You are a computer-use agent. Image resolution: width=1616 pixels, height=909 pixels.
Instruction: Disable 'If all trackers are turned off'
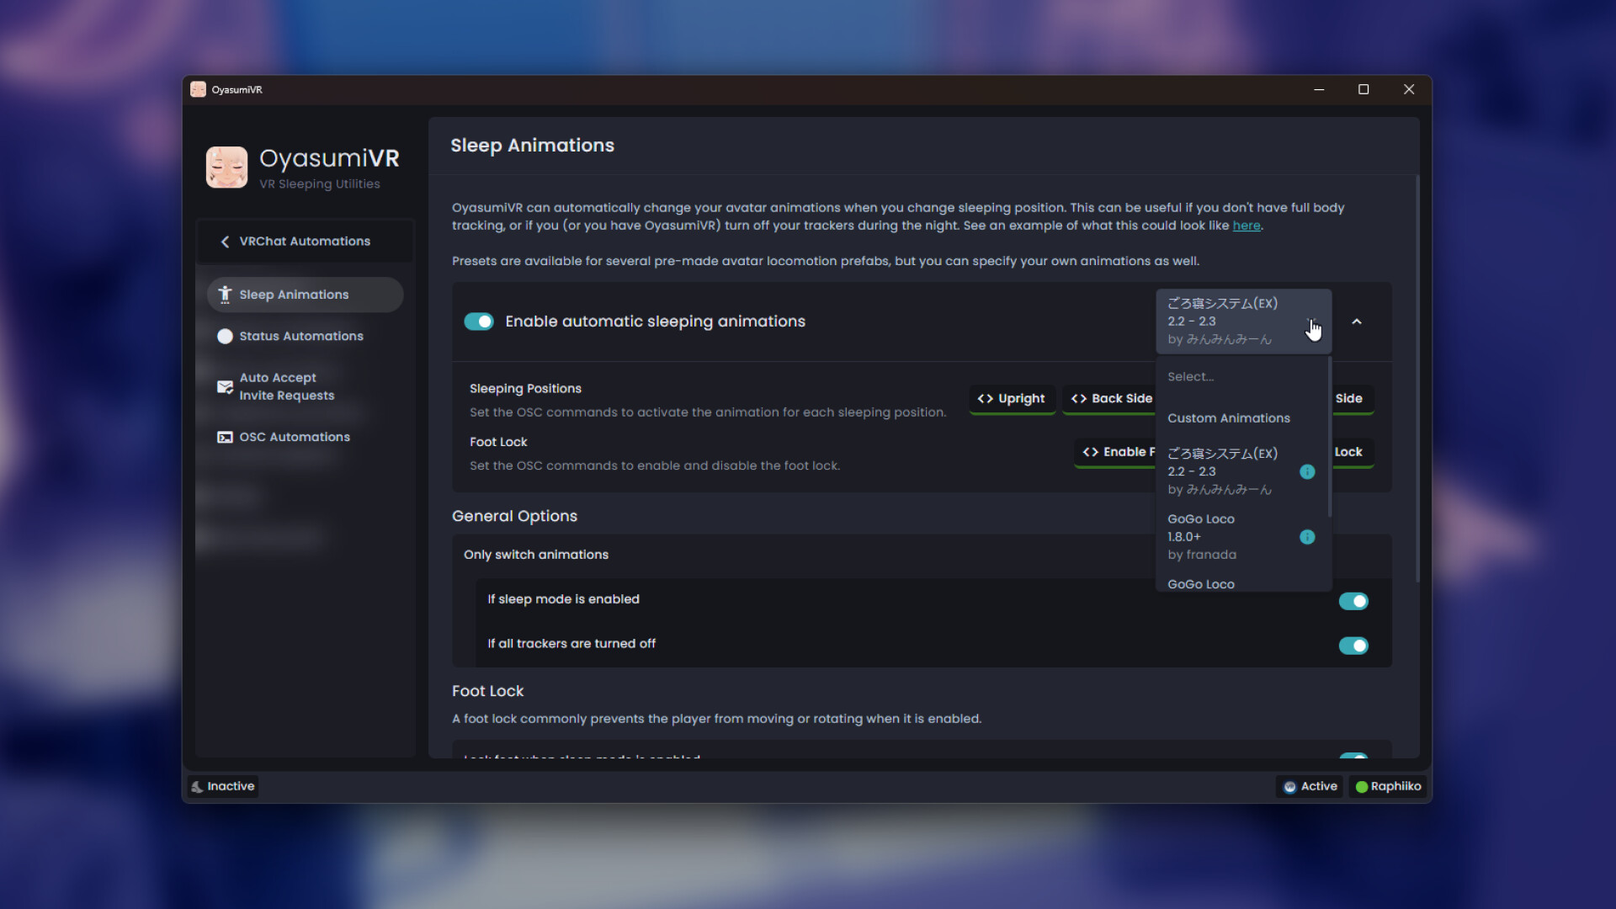tap(1353, 646)
